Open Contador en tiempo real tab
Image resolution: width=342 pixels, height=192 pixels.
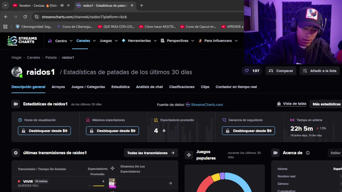point(236,87)
